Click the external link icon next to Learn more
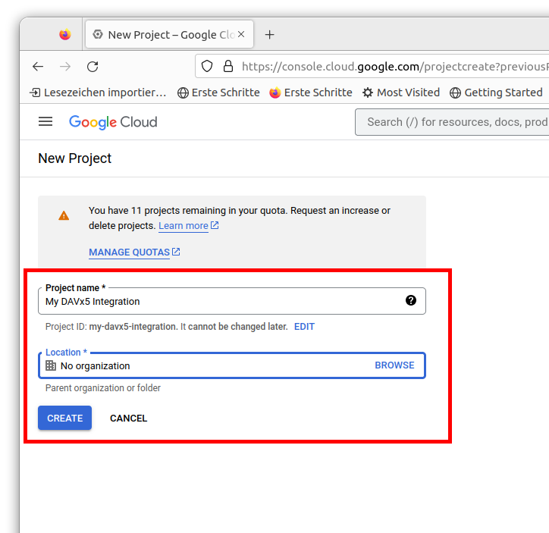 [x=215, y=225]
